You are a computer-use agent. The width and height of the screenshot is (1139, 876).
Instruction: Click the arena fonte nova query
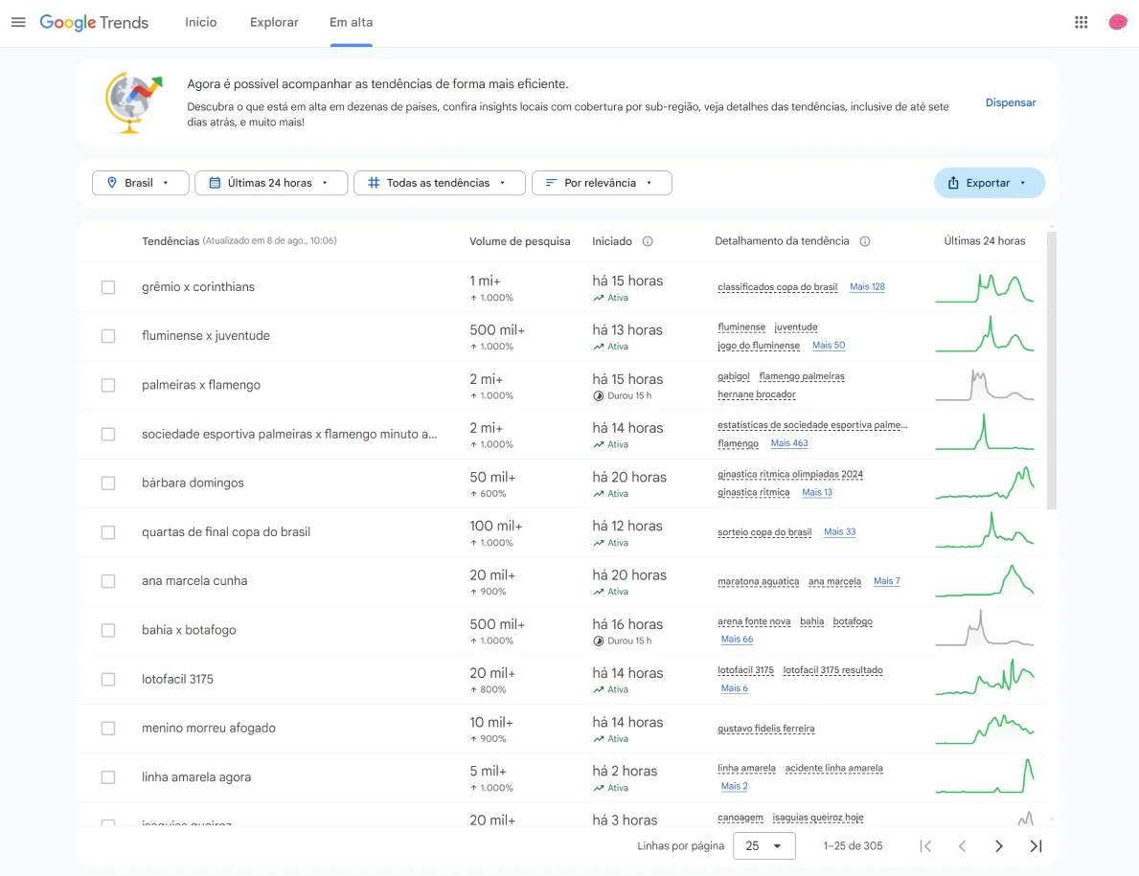point(754,621)
